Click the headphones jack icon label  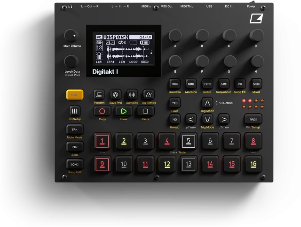pyautogui.click(x=70, y=6)
